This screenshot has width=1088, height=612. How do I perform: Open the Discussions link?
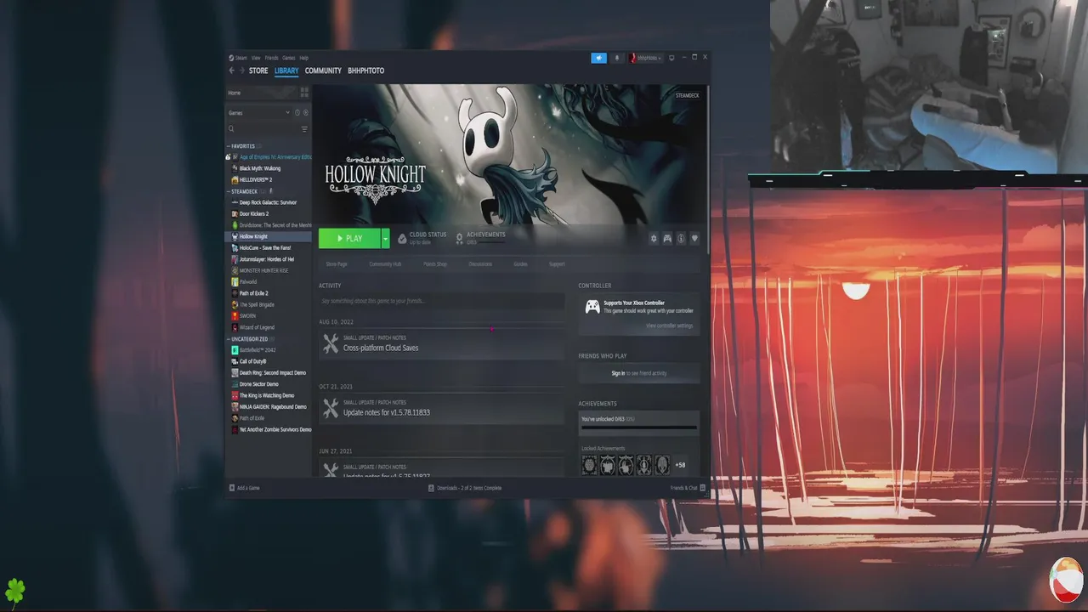click(x=480, y=264)
